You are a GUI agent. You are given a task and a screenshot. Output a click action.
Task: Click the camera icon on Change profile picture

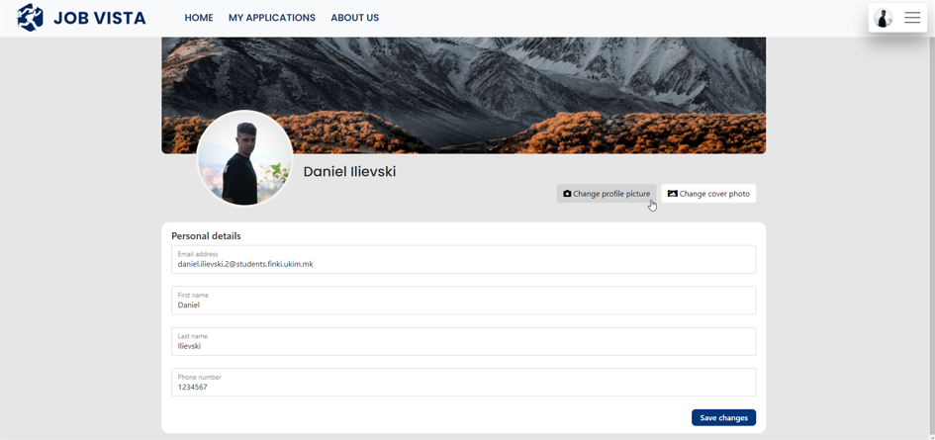point(567,194)
